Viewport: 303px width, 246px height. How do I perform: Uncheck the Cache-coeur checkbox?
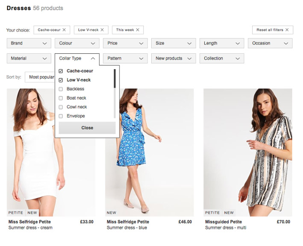(61, 71)
